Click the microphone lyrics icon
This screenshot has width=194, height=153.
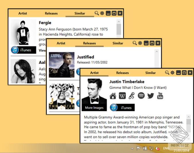click(x=132, y=96)
